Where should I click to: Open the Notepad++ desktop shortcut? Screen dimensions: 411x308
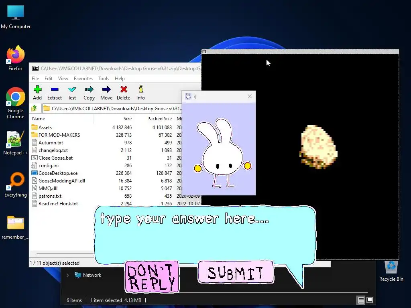(x=16, y=143)
